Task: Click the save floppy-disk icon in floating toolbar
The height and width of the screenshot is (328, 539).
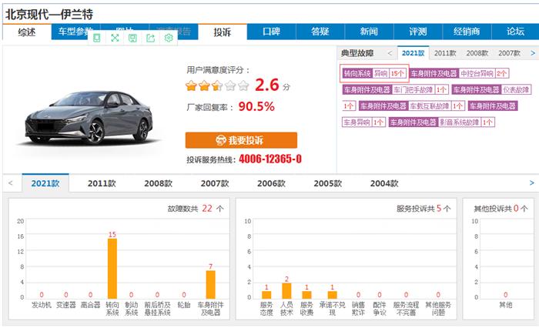Action: tap(132, 38)
